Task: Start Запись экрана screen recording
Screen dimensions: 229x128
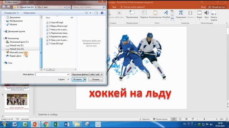Action: coord(214,16)
